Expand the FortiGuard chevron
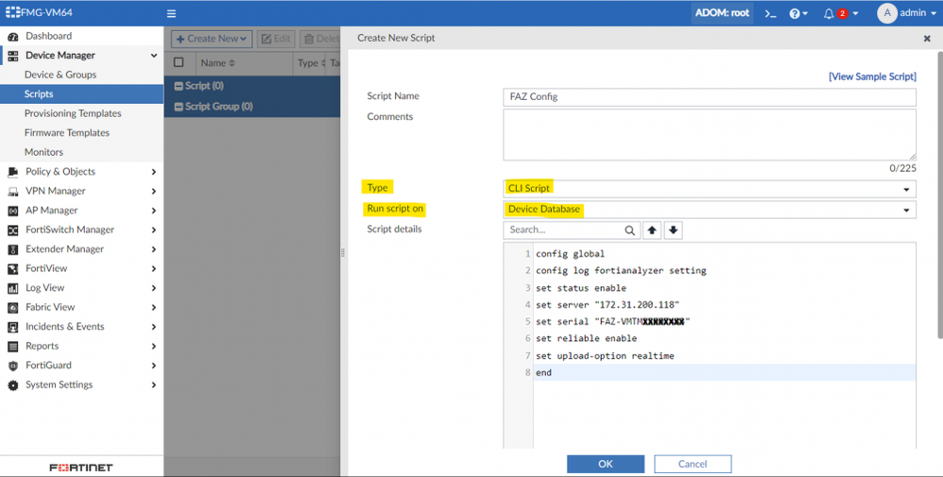Screen dimensions: 943x477 click(x=154, y=366)
